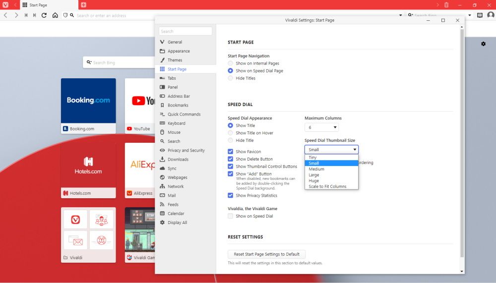Go to the home page
496x283 pixels.
55,15
